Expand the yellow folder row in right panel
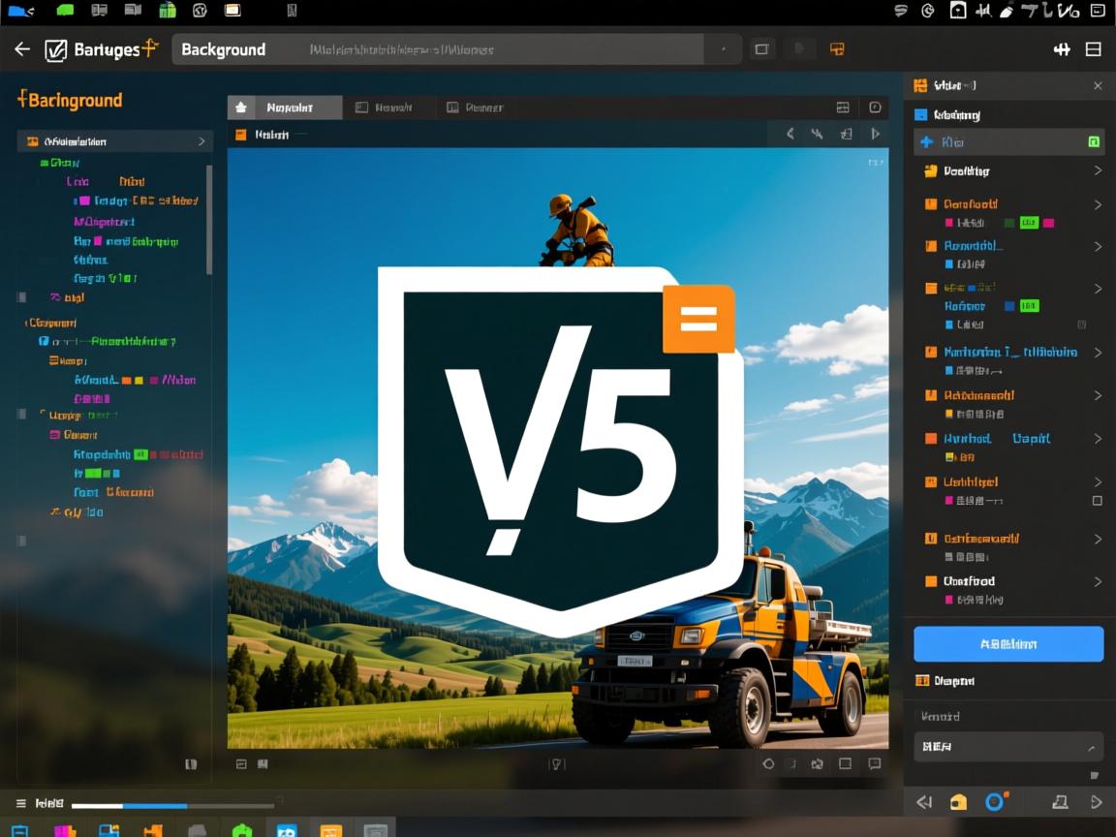Screen dimensions: 1116x837 coord(1098,170)
